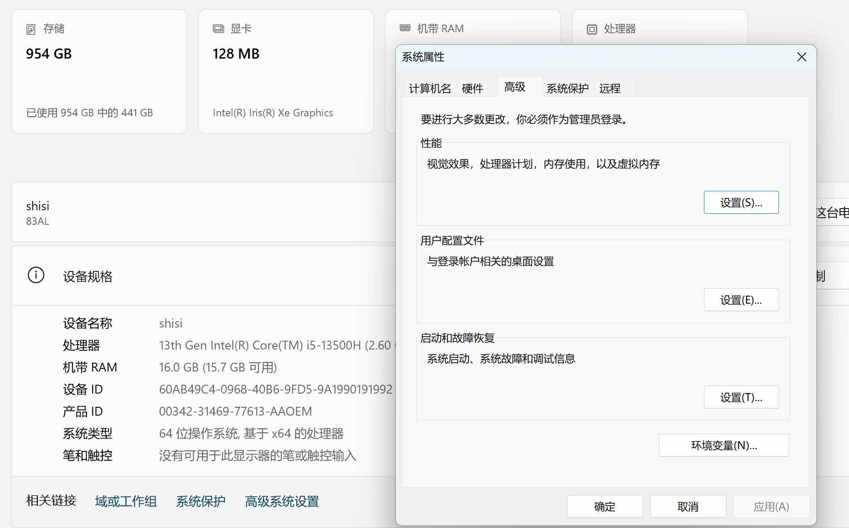The image size is (849, 528).
Task: Expand the 设备规格 section header
Action: click(88, 277)
